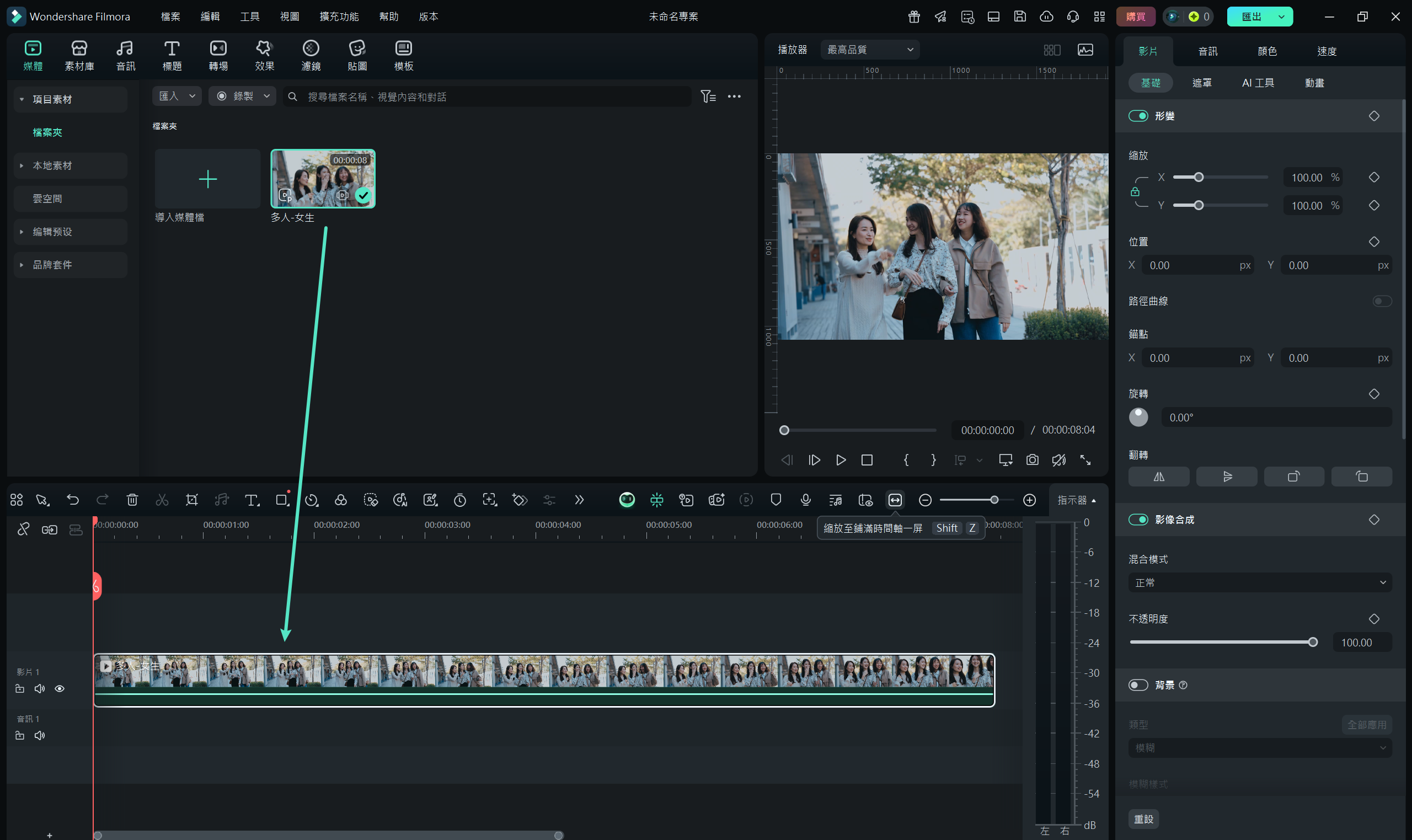
Task: Disable the 形變 transform toggle
Action: [x=1137, y=116]
